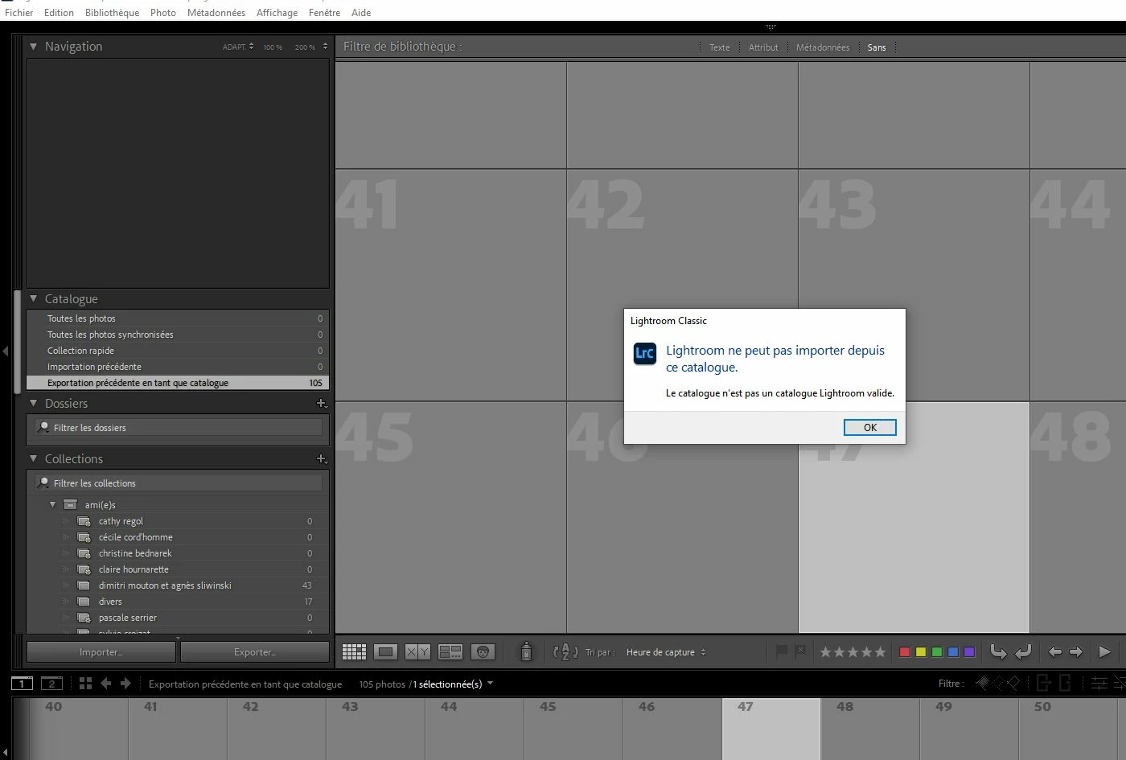Select the Métadonnées library filter tab
This screenshot has width=1126, height=760.
823,47
